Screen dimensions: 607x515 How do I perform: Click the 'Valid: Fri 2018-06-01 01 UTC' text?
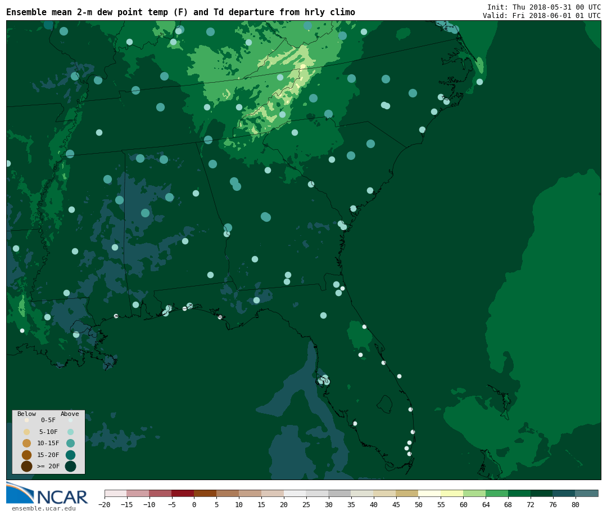[542, 16]
